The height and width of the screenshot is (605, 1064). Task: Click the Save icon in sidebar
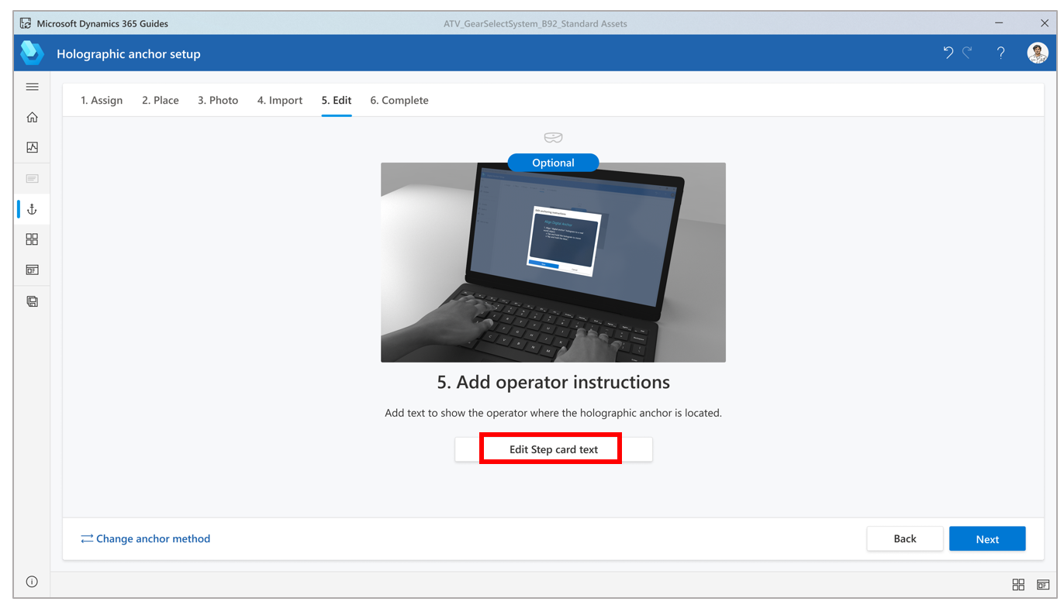click(32, 301)
